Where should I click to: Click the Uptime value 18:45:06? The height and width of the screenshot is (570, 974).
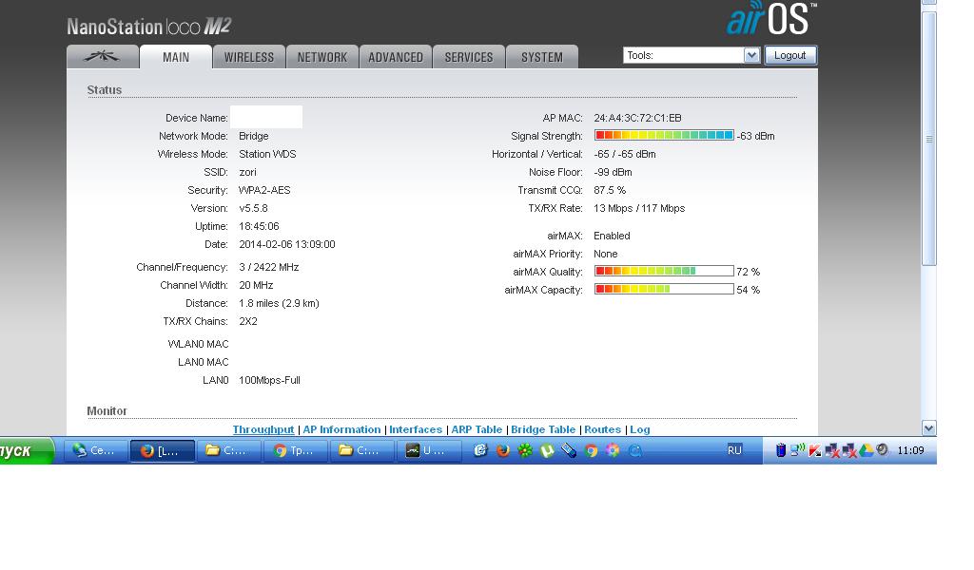coord(259,226)
